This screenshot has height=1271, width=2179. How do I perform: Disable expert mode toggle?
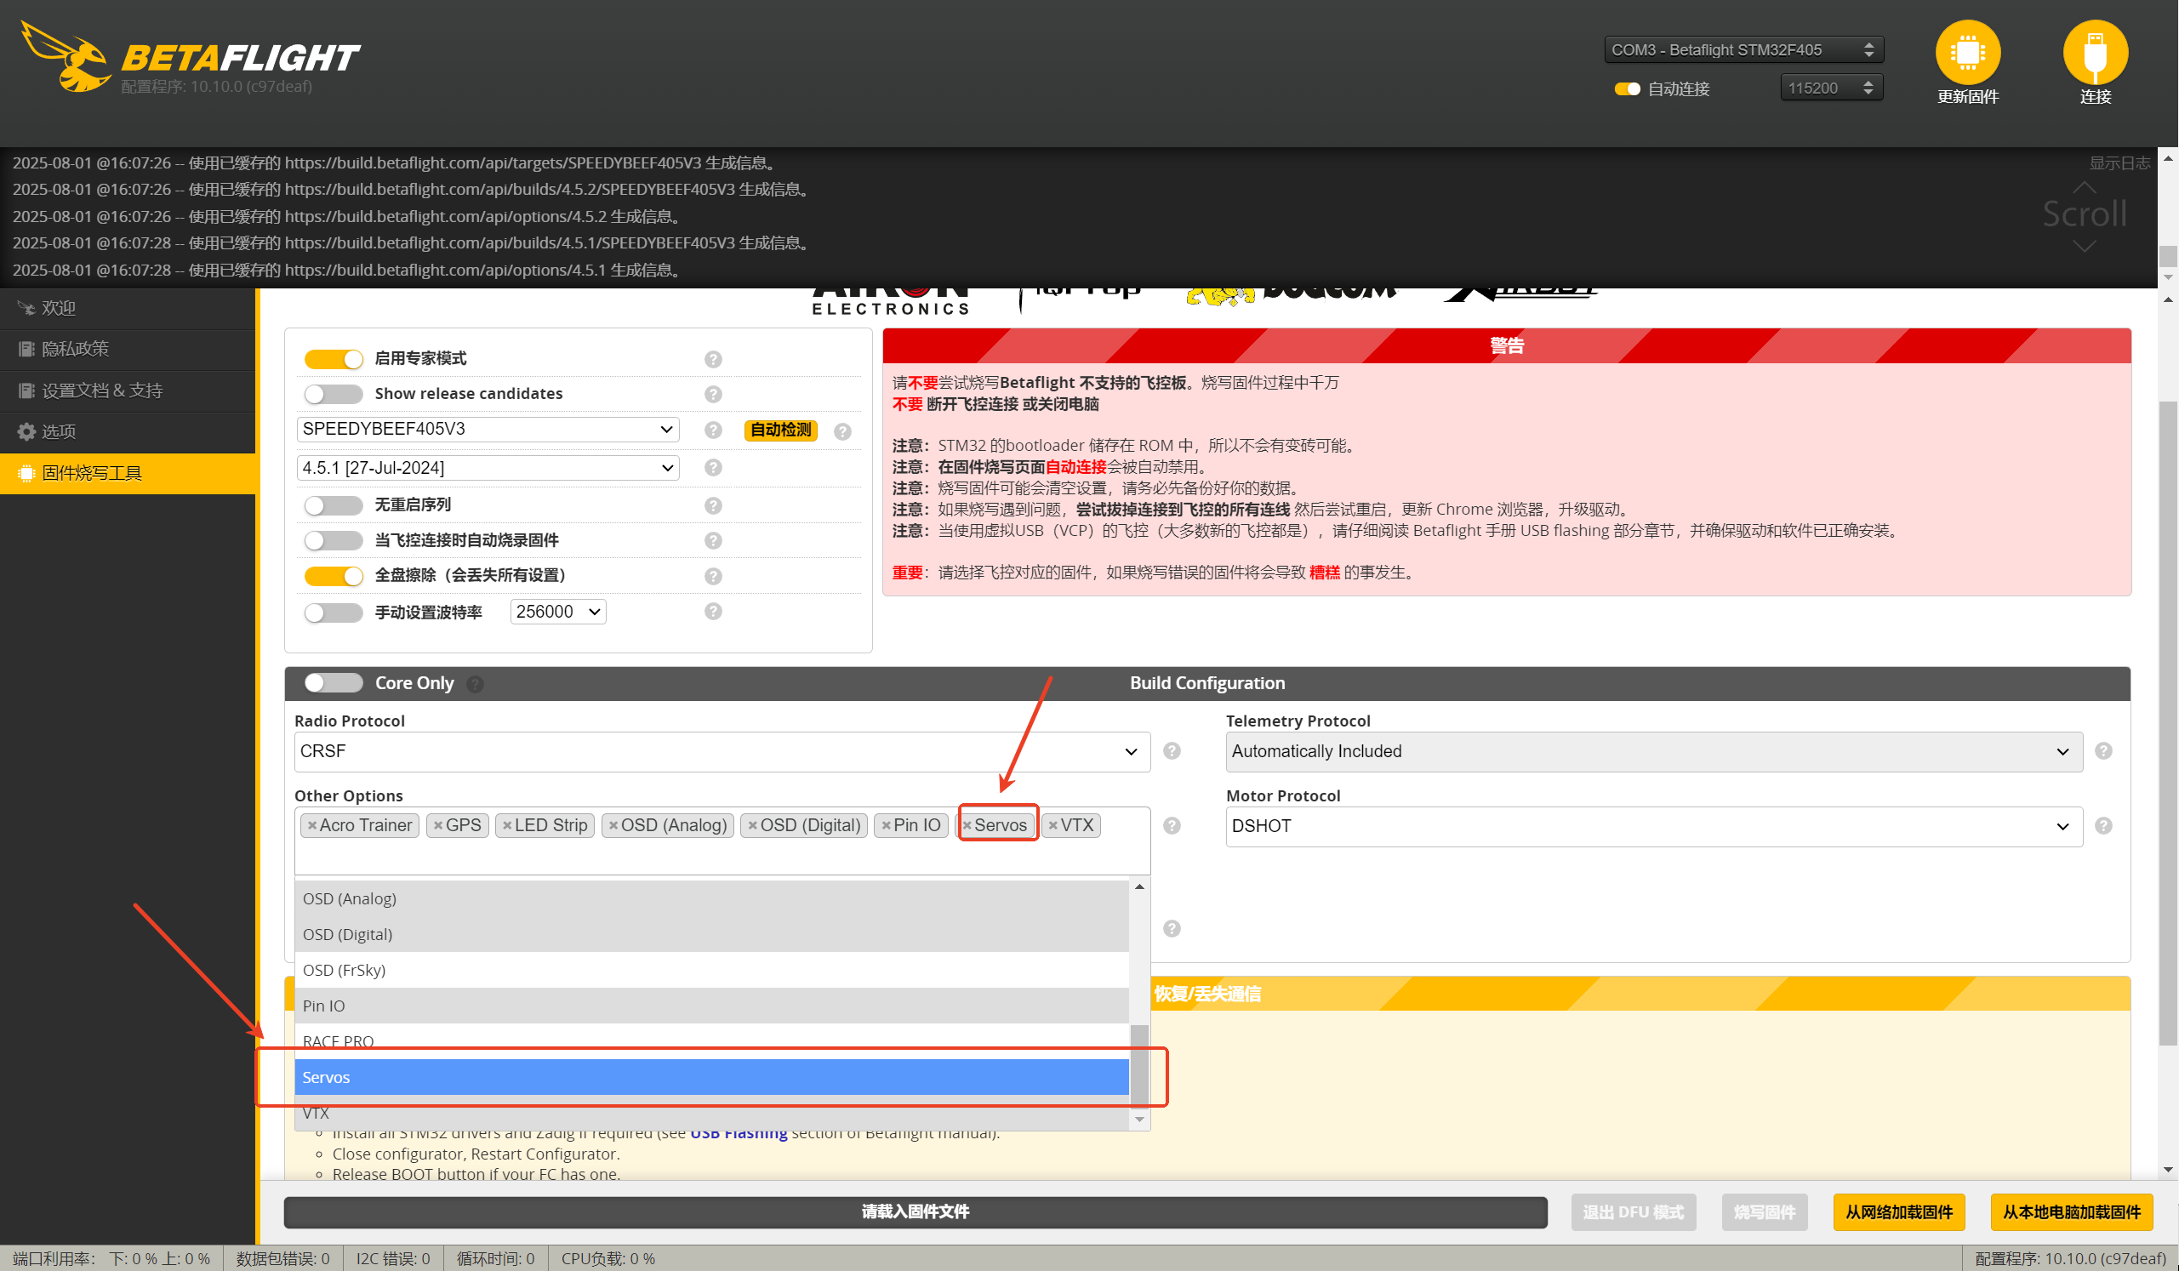pos(333,358)
